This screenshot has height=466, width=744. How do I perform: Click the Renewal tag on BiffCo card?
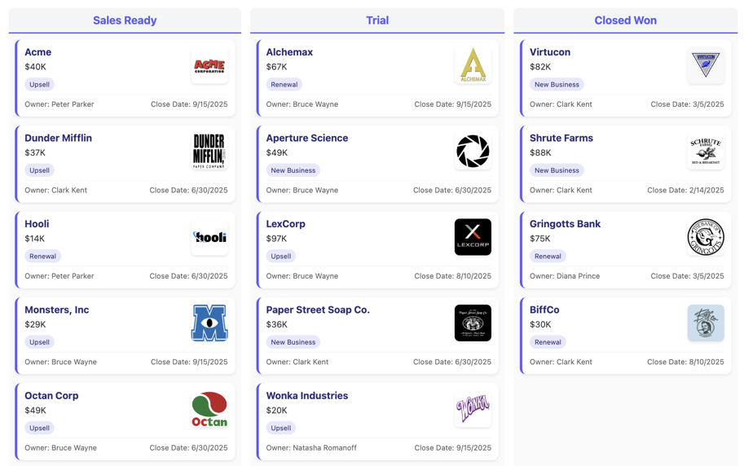point(548,342)
